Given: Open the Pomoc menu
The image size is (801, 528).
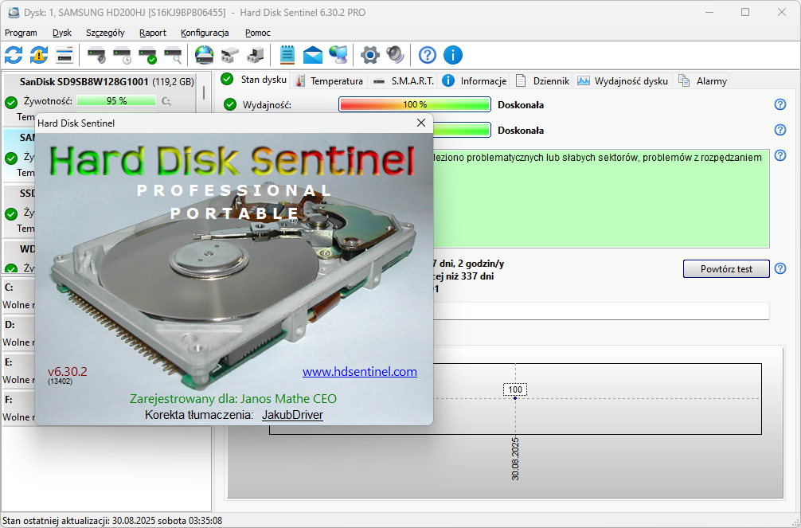Looking at the screenshot, I should click(x=258, y=33).
